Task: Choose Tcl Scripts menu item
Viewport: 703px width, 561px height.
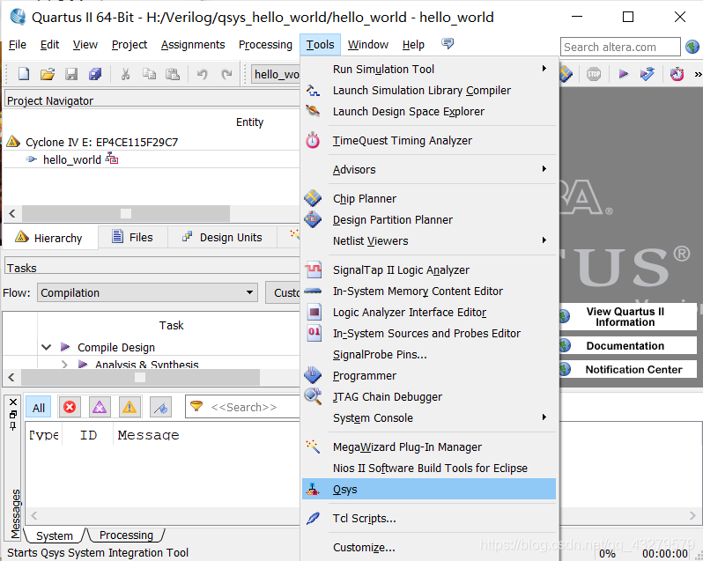Action: (x=429, y=518)
